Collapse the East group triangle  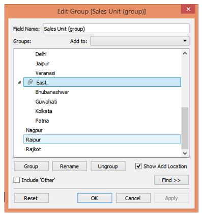click(19, 82)
